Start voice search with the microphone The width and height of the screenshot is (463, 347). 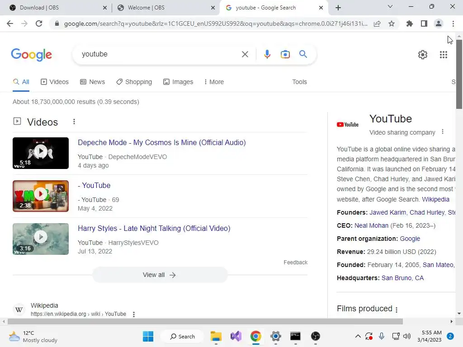267,54
